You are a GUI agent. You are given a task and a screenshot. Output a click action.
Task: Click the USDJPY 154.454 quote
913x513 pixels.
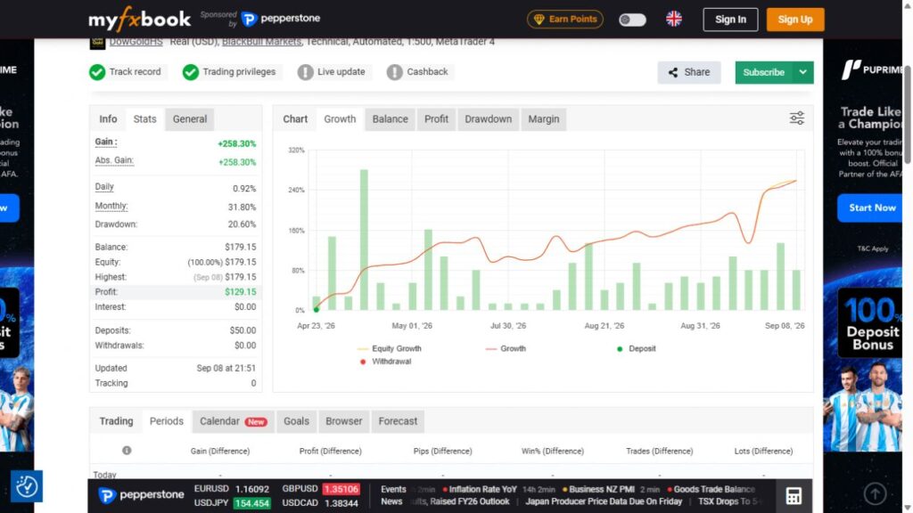point(232,503)
